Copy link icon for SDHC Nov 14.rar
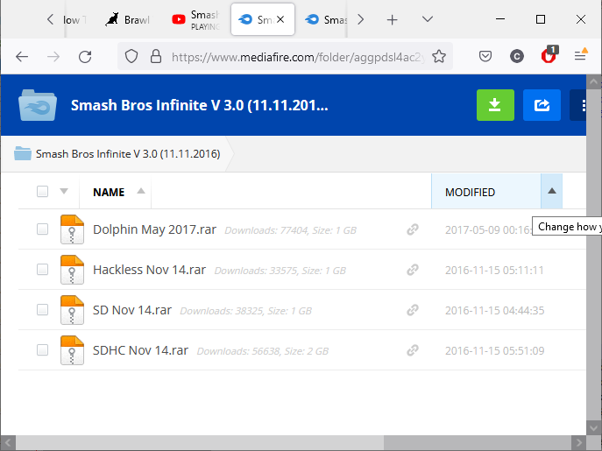The height and width of the screenshot is (451, 602). [413, 350]
